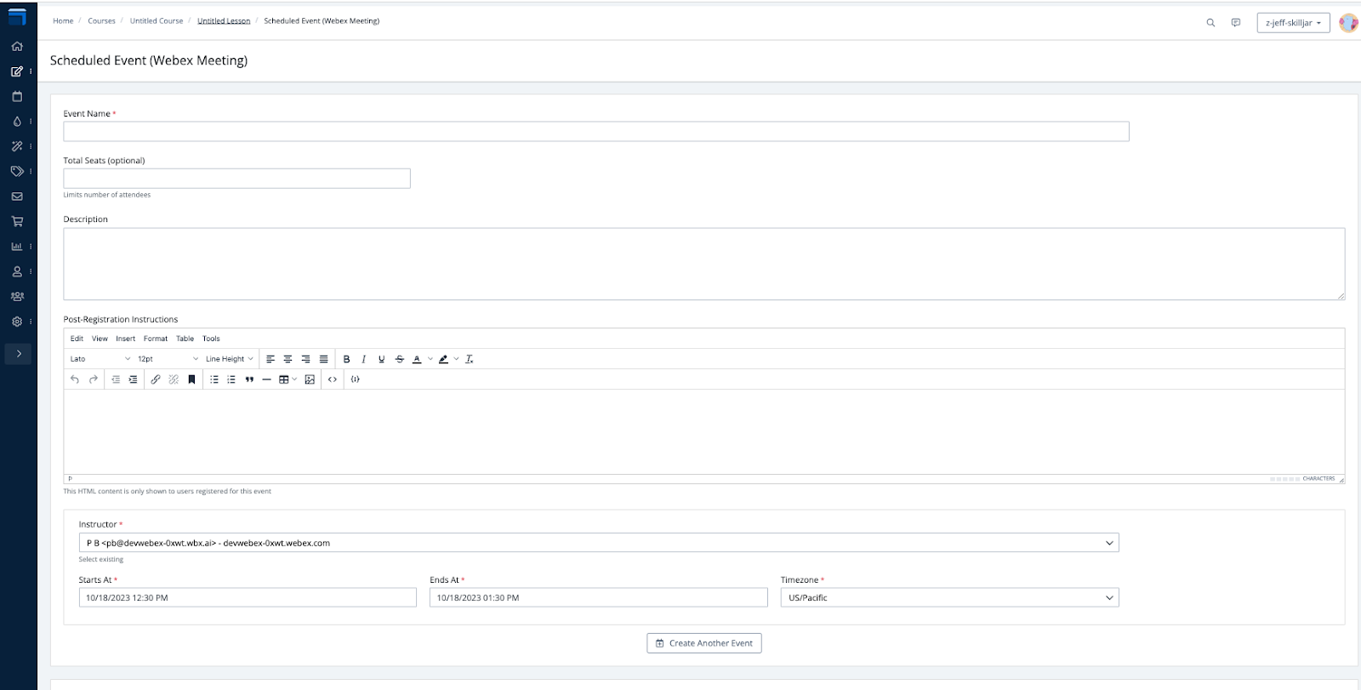Viewport: 1361px width, 690px height.
Task: Open the search magnifier icon at top right
Action: click(x=1210, y=23)
